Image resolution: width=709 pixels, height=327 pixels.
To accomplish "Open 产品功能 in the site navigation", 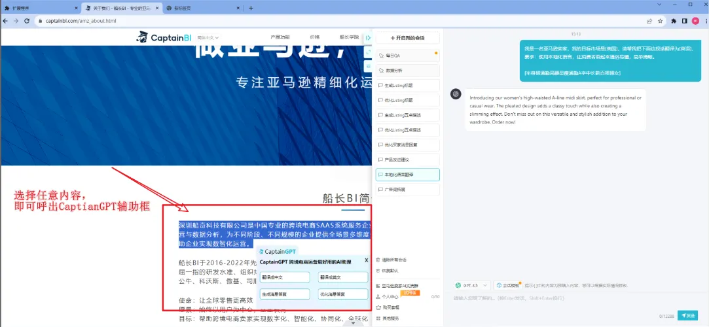I will (280, 37).
